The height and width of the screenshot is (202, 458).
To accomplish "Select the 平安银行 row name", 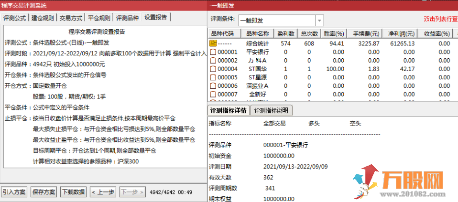I will click(258, 52).
